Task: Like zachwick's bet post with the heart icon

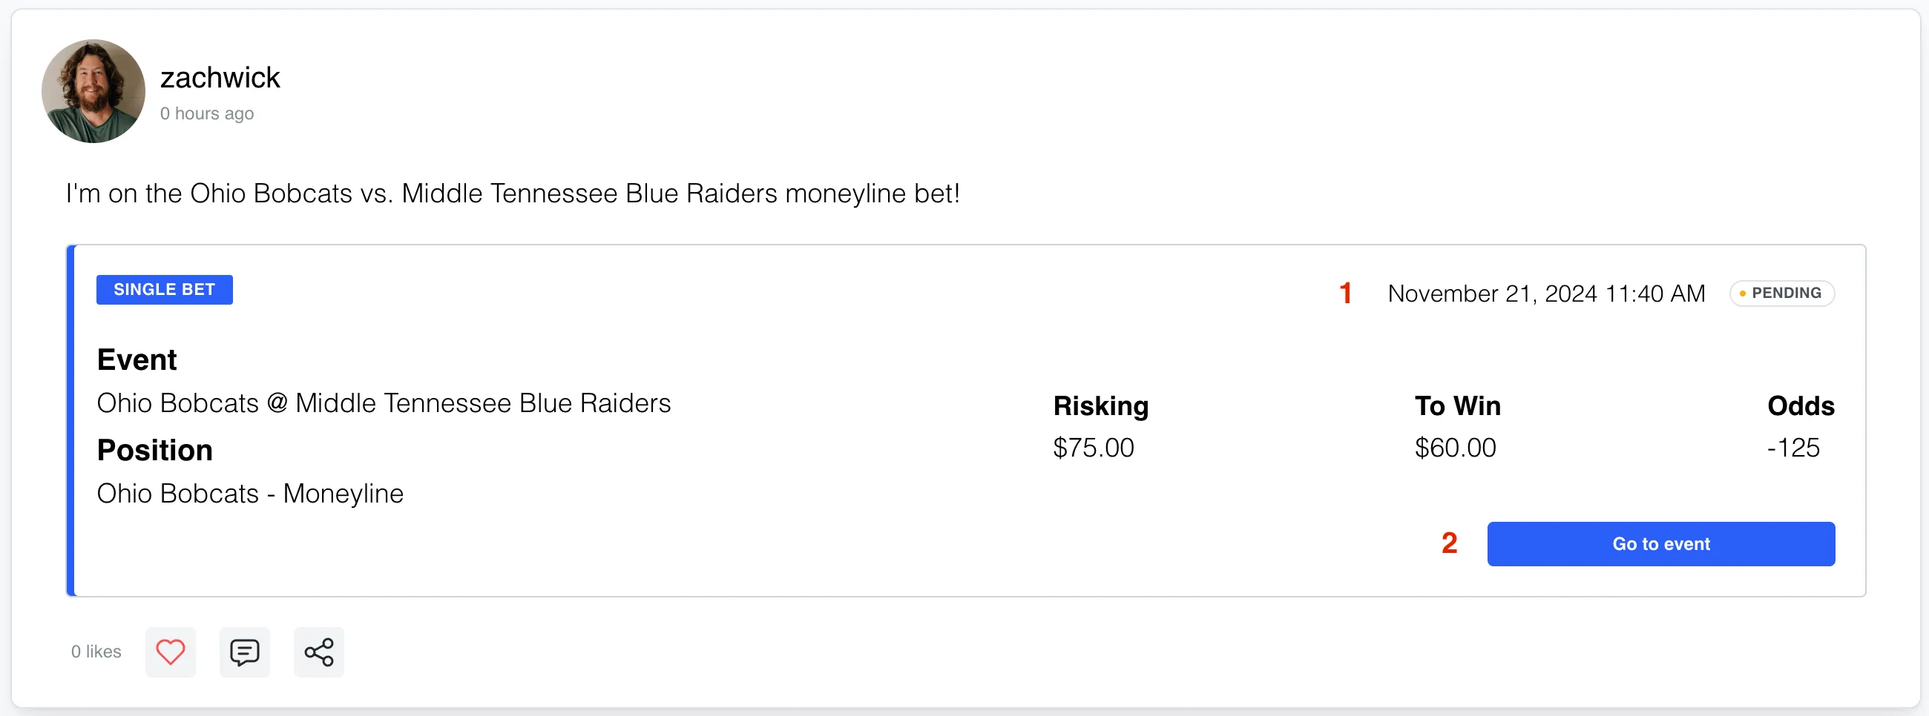Action: pos(170,651)
